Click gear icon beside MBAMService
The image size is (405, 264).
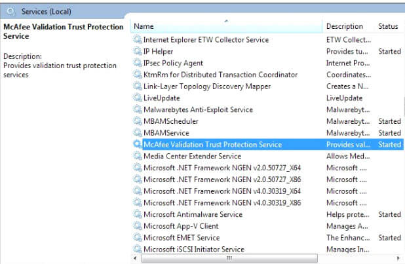137,132
